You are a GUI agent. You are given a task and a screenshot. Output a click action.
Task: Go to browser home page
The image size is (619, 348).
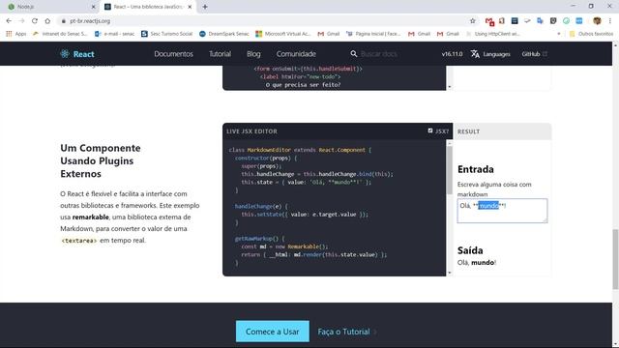[x=47, y=21]
